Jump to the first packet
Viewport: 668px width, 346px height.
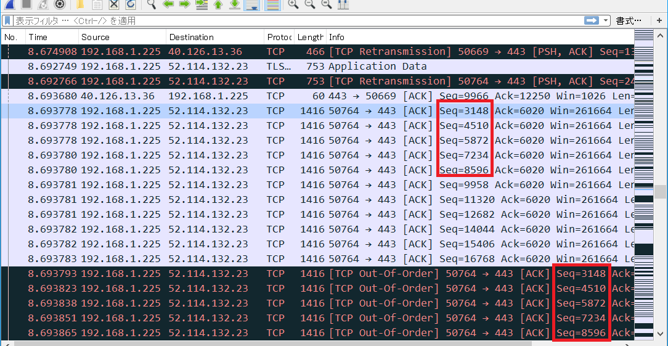(218, 4)
